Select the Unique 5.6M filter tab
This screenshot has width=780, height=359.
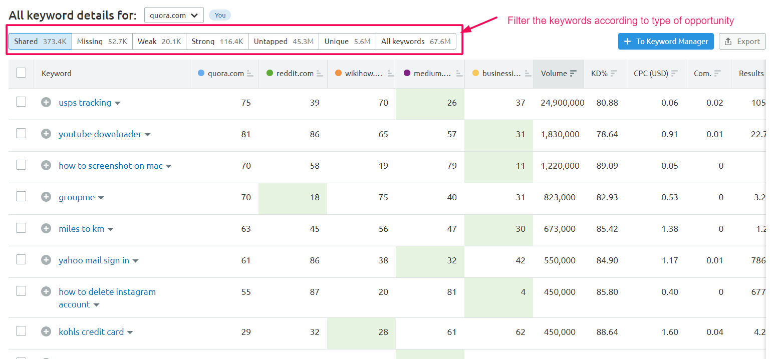[x=348, y=42]
